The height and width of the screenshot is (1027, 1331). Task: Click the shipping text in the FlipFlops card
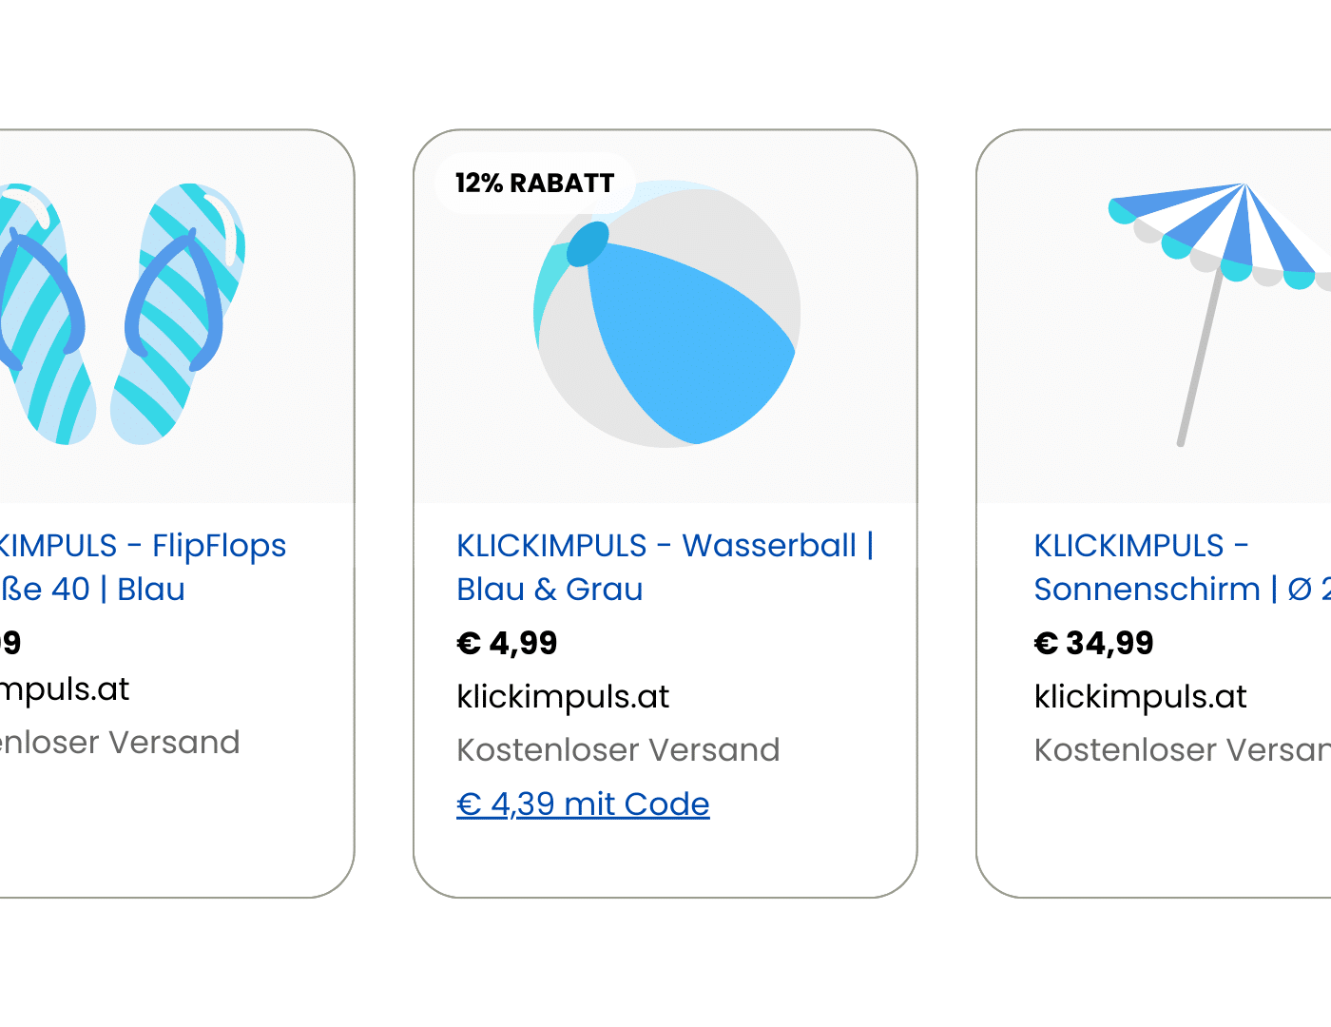(x=120, y=743)
